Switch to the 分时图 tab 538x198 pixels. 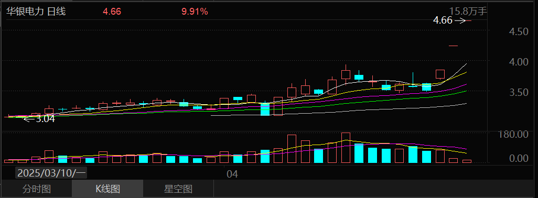[x=37, y=189]
